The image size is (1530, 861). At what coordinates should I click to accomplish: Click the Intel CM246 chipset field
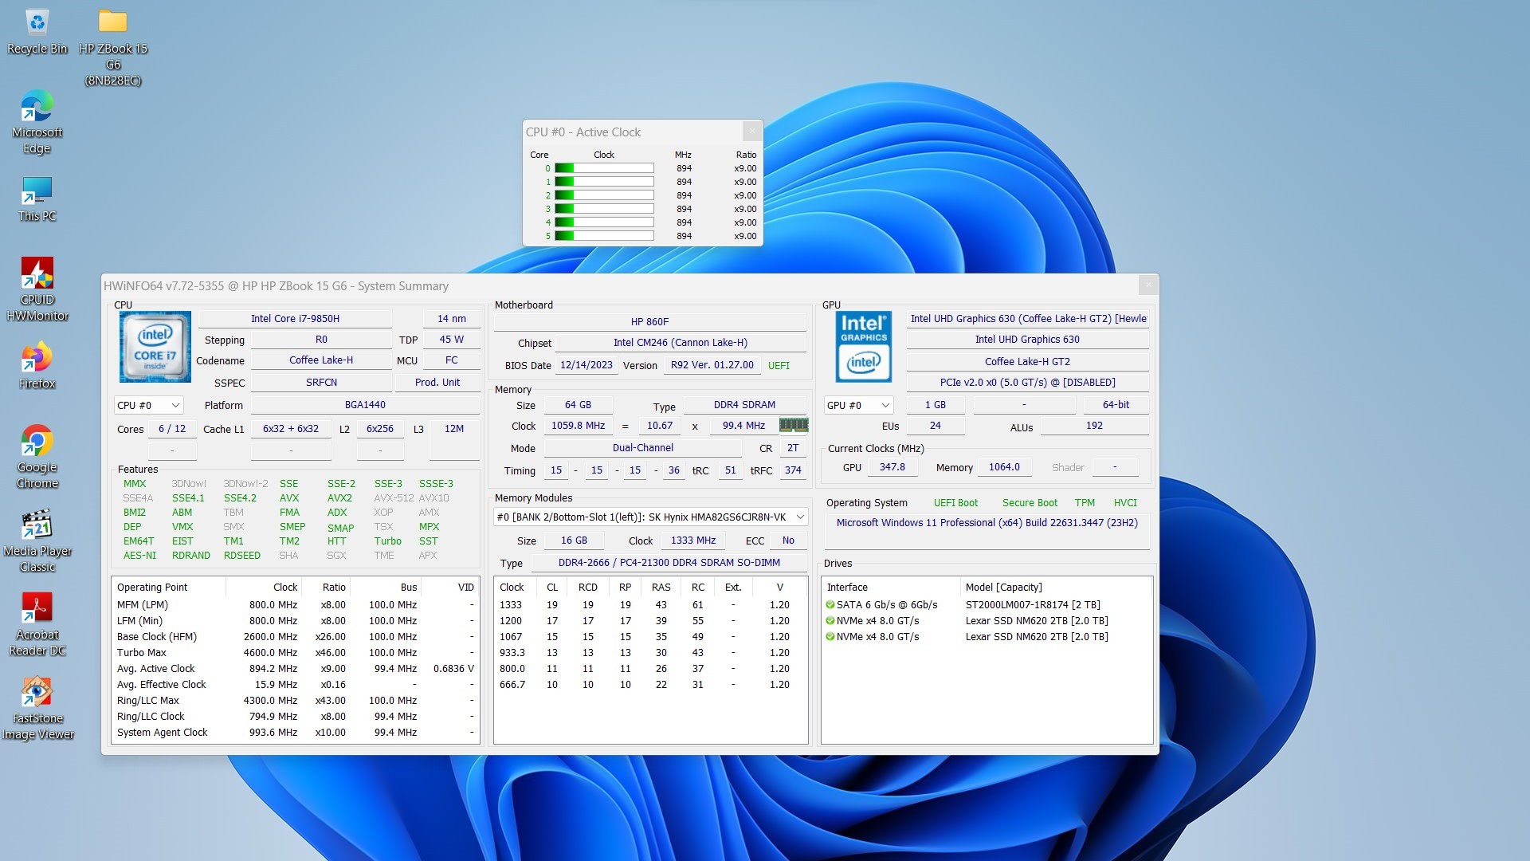coord(681,343)
